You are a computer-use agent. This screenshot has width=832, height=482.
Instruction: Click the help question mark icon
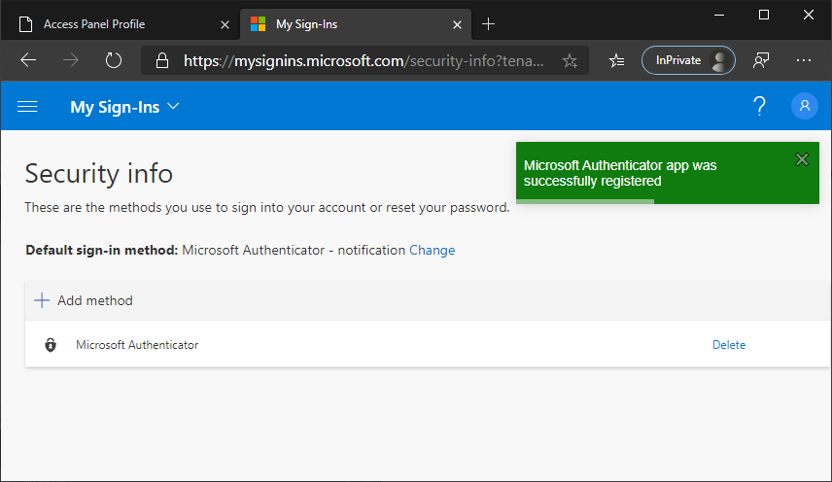[x=760, y=107]
